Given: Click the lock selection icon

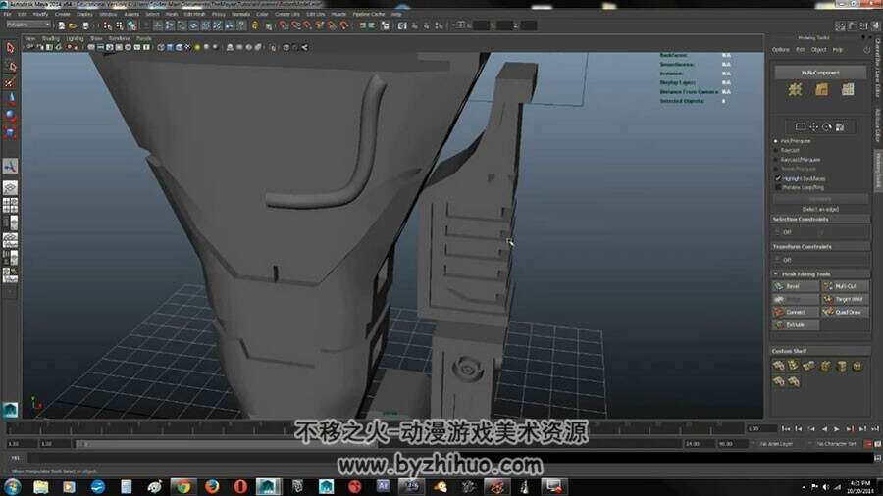Looking at the screenshot, I should pyautogui.click(x=255, y=25).
